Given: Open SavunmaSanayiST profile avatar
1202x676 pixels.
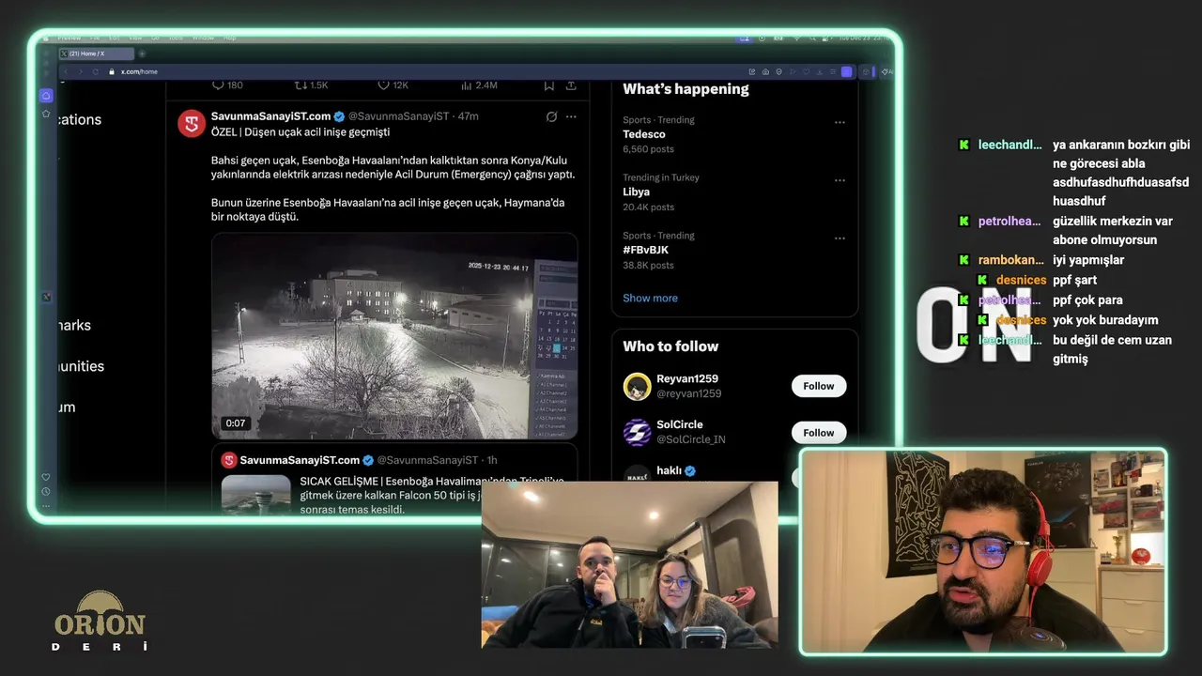Looking at the screenshot, I should point(192,123).
